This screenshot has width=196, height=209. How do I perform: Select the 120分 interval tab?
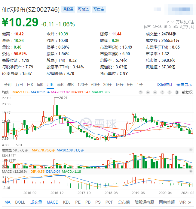pos(83,85)
